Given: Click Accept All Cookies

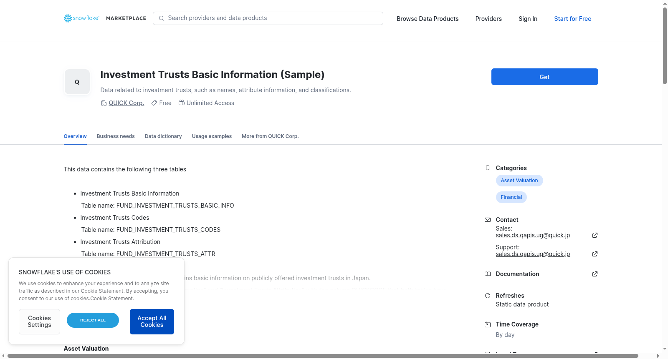Looking at the screenshot, I should [x=152, y=321].
